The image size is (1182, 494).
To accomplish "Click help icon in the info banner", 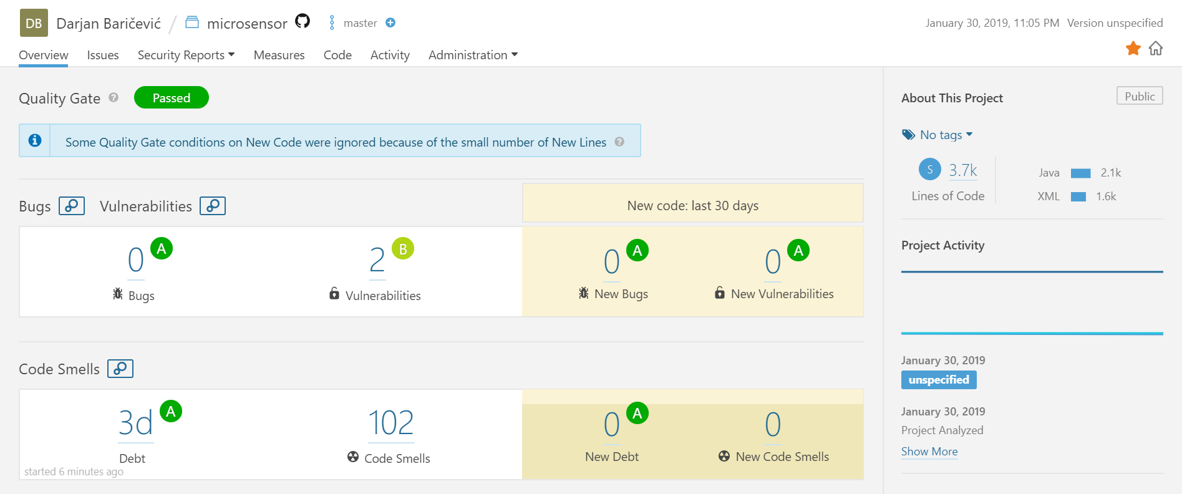I will [619, 142].
